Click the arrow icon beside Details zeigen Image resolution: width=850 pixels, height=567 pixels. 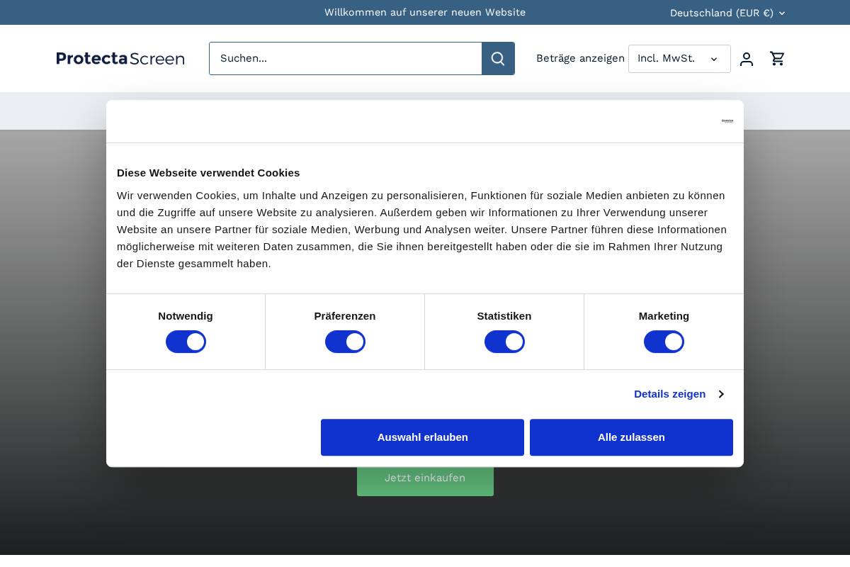click(x=721, y=394)
